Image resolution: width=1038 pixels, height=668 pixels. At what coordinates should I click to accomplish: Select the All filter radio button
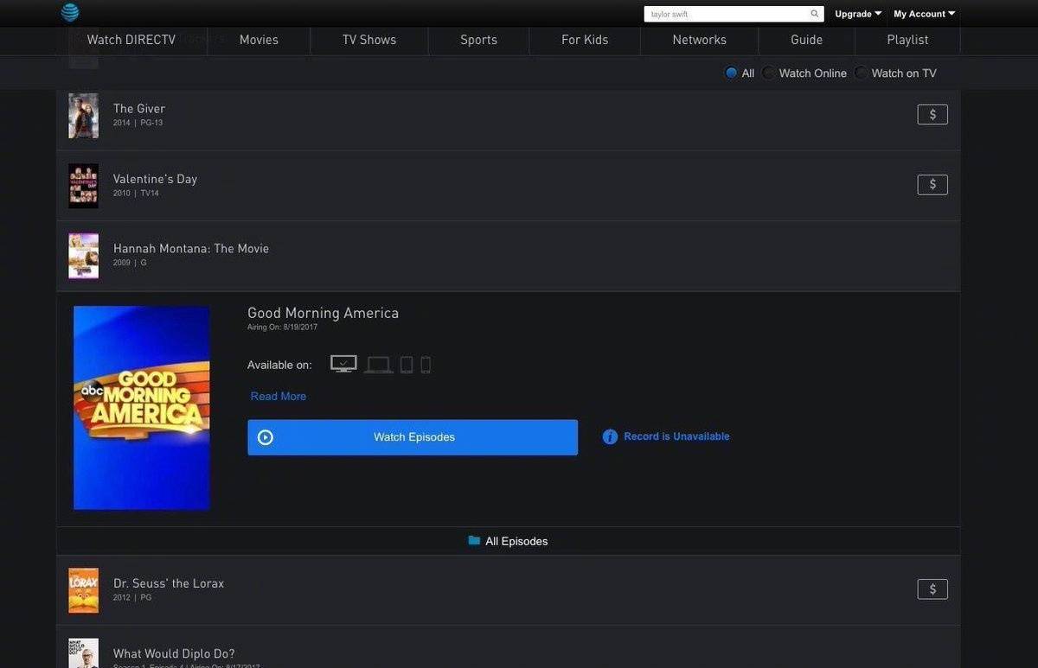(731, 73)
